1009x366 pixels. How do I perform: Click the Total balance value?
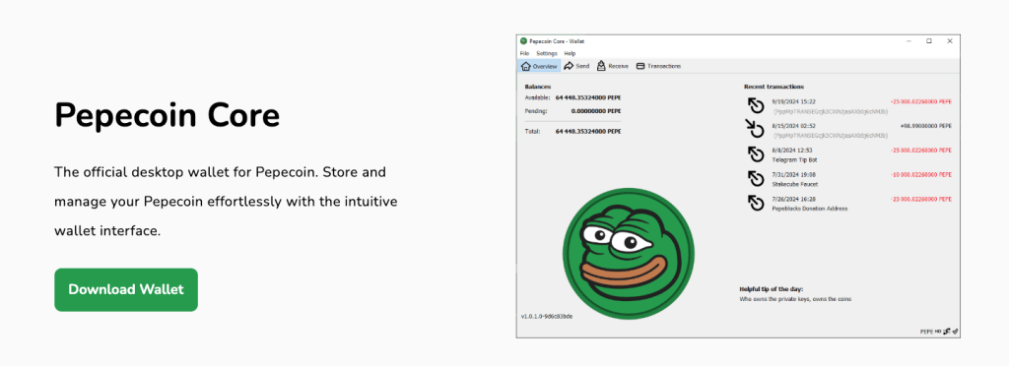(x=588, y=131)
